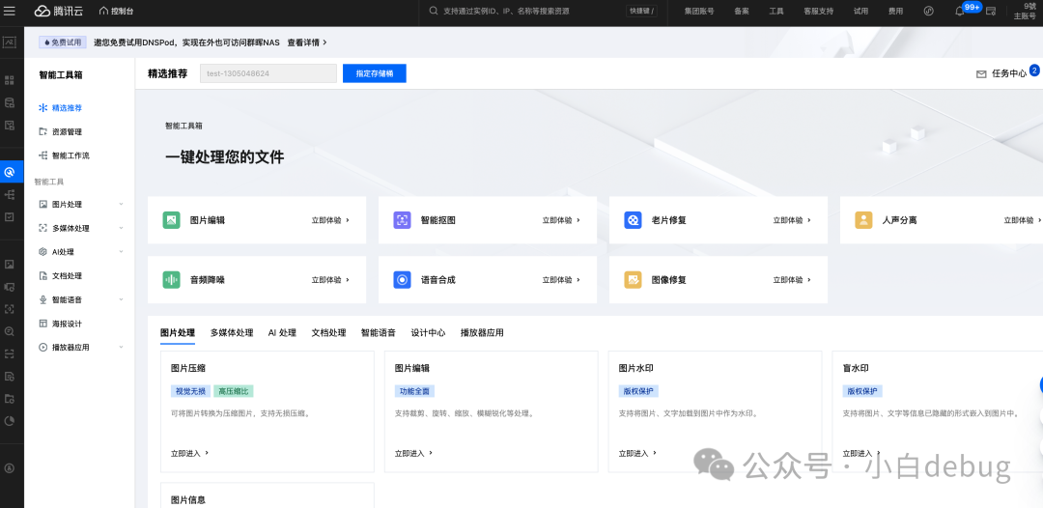The height and width of the screenshot is (508, 1043).
Task: Click 立即体验 on the 语音合成 card
Action: [x=561, y=280]
